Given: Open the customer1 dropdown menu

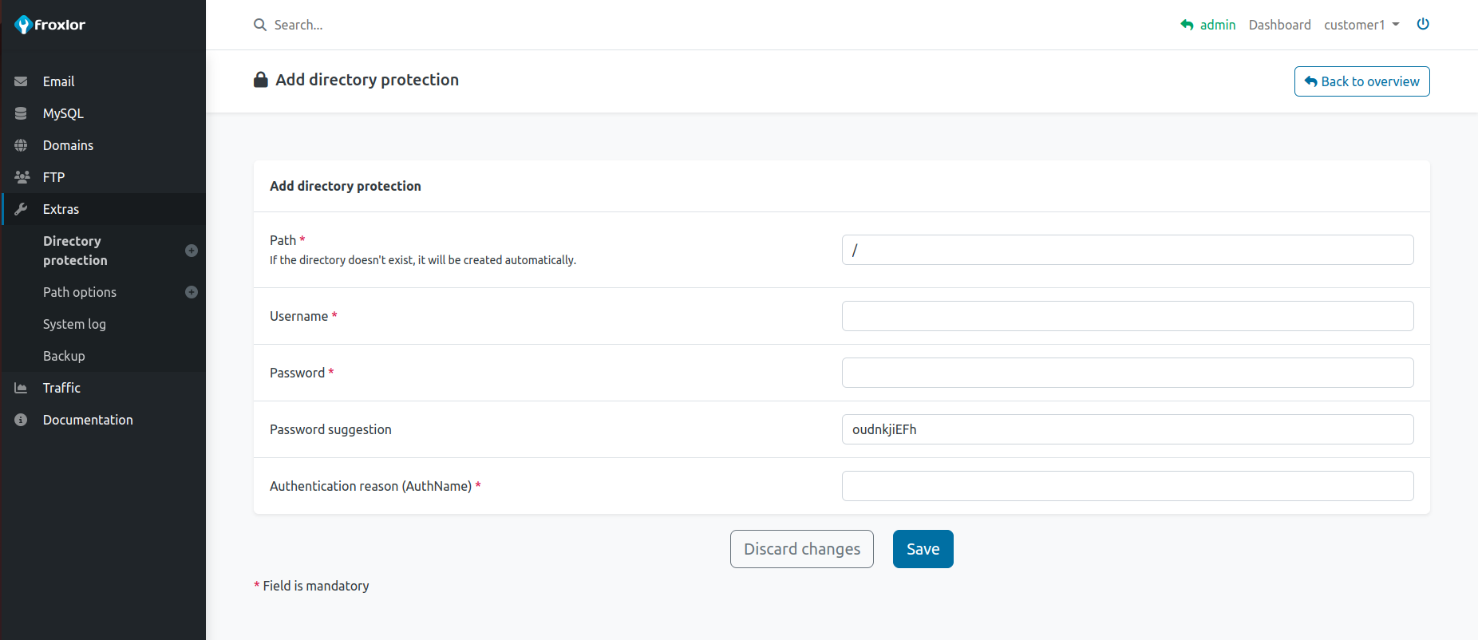Looking at the screenshot, I should point(1361,25).
